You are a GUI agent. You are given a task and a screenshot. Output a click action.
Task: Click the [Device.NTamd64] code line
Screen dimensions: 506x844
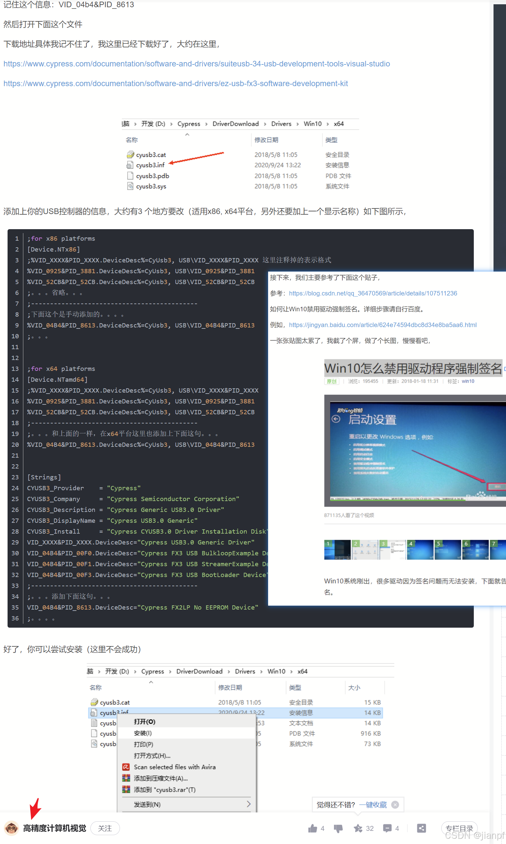[57, 379]
